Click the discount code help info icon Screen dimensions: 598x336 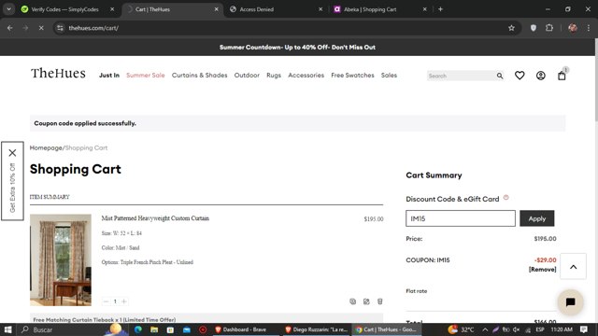(506, 198)
